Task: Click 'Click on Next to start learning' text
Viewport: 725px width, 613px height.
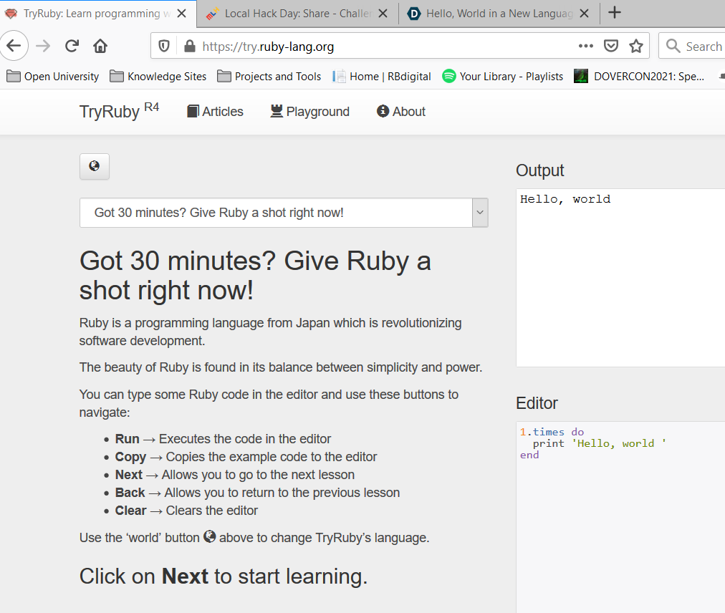Action: point(224,576)
